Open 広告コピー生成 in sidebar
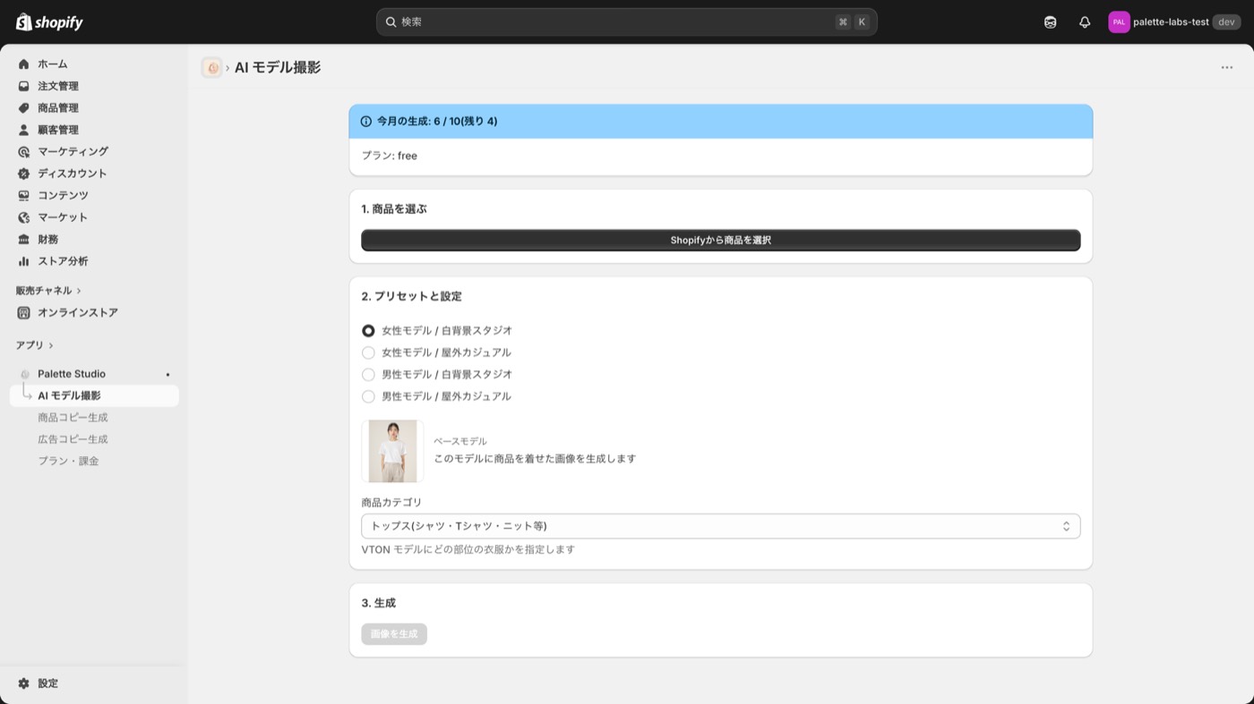 pyautogui.click(x=73, y=439)
